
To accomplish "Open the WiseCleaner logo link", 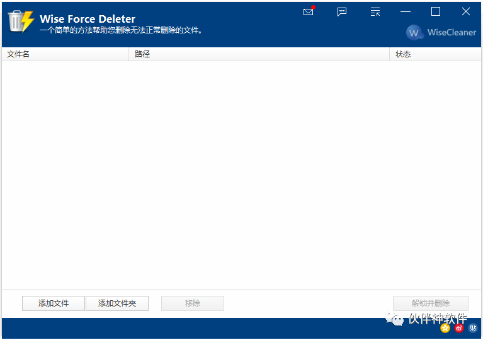I will click(x=441, y=32).
